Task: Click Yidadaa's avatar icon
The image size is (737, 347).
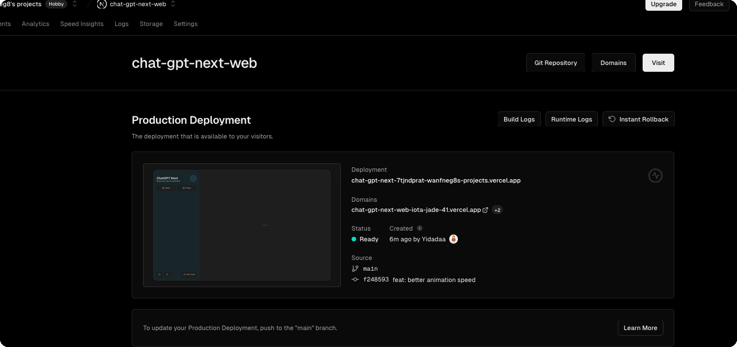Action: click(x=453, y=239)
